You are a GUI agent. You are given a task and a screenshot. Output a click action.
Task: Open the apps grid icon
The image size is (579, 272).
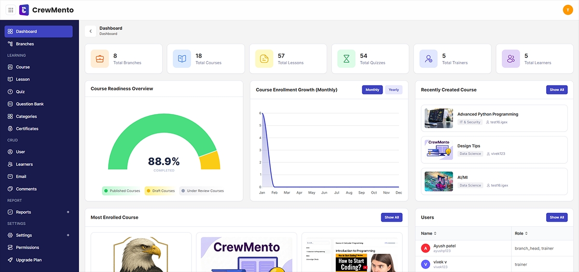point(11,10)
